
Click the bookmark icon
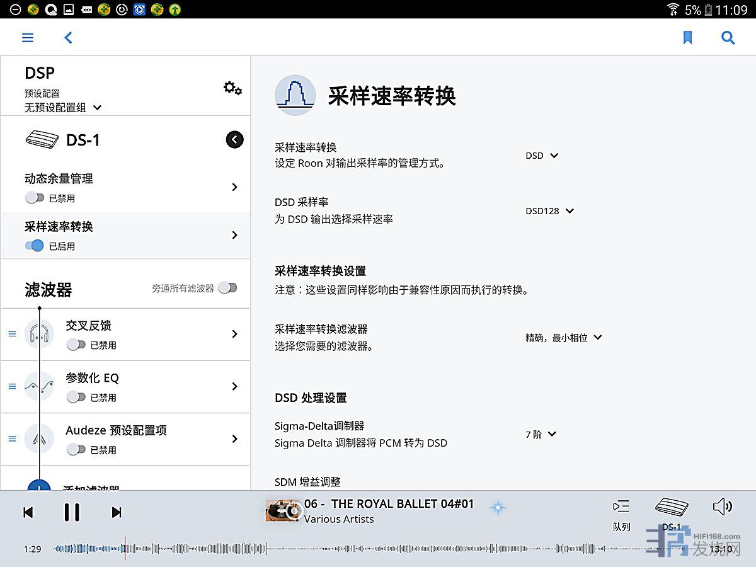click(x=687, y=38)
